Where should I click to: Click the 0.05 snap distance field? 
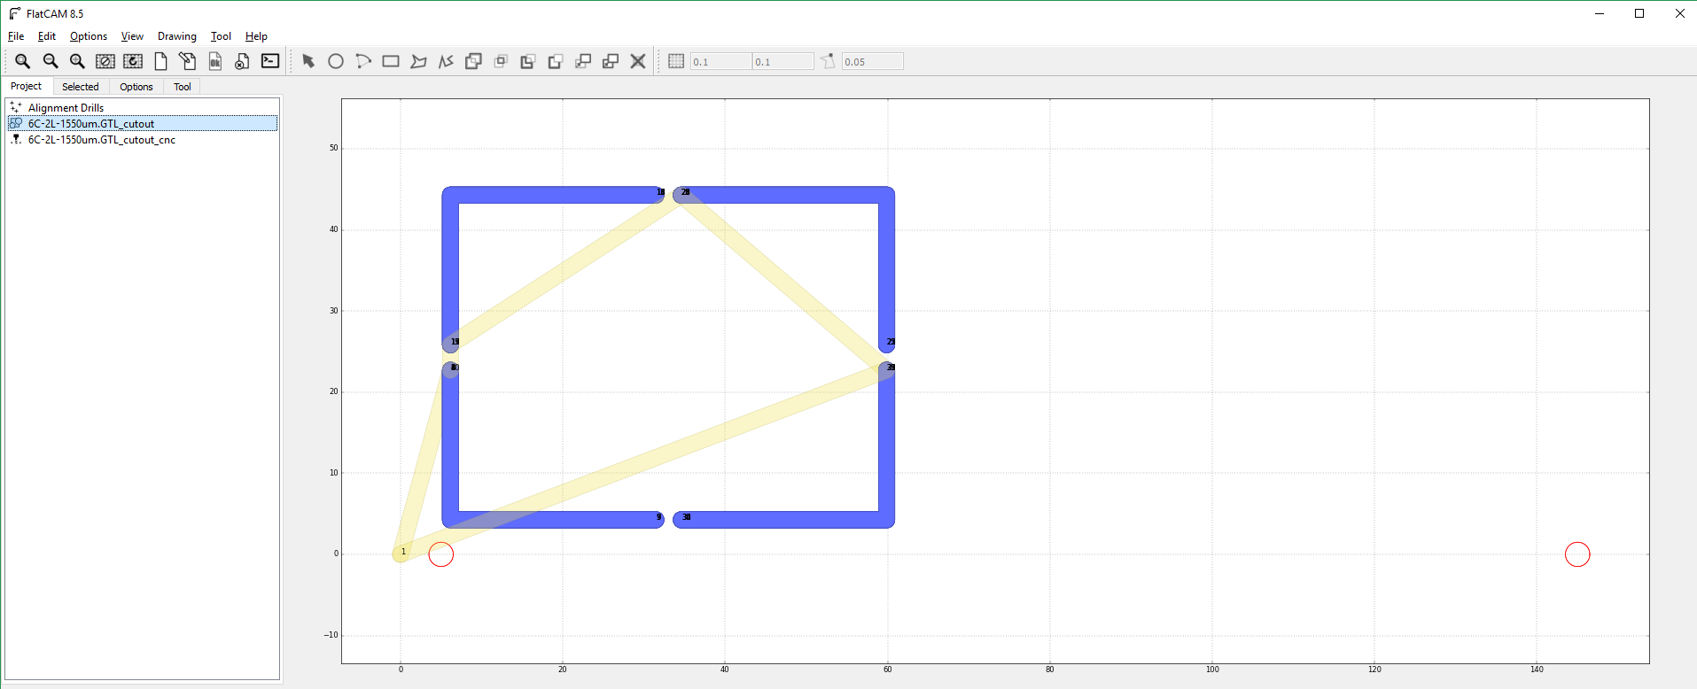(x=873, y=61)
